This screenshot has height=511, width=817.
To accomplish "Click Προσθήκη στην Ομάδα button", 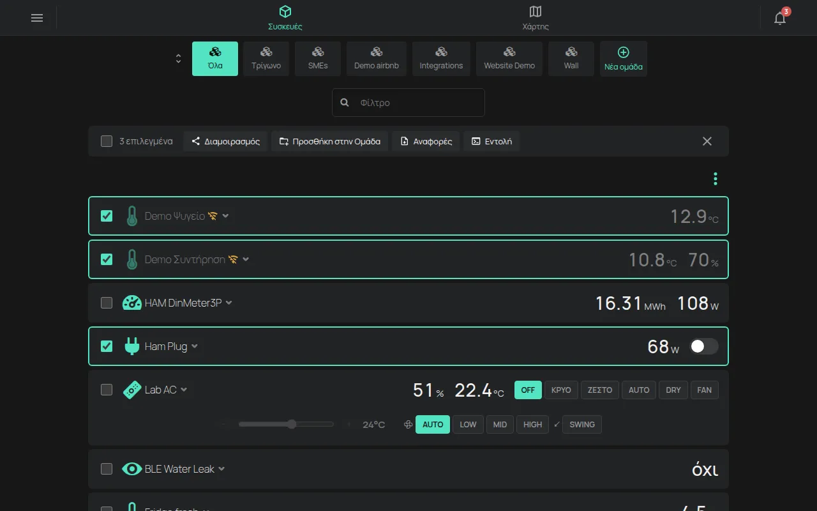I will (330, 141).
